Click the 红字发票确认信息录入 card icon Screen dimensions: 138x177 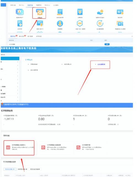pyautogui.click(x=8, y=147)
